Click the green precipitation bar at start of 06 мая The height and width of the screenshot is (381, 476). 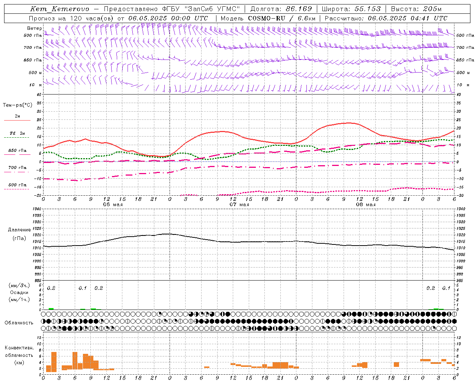(51, 309)
